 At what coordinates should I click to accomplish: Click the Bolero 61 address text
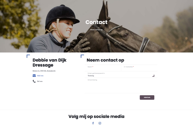click(x=44, y=71)
